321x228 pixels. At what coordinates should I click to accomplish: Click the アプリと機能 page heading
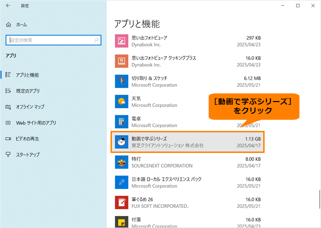(137, 24)
